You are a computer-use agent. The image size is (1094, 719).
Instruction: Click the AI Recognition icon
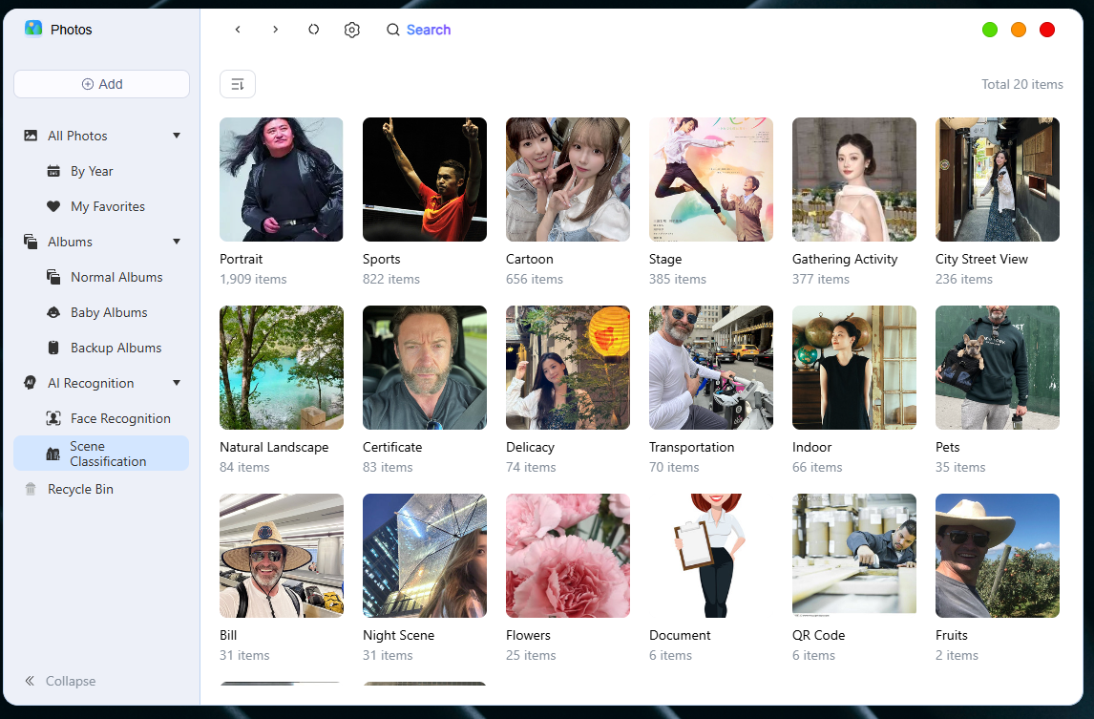click(x=31, y=383)
